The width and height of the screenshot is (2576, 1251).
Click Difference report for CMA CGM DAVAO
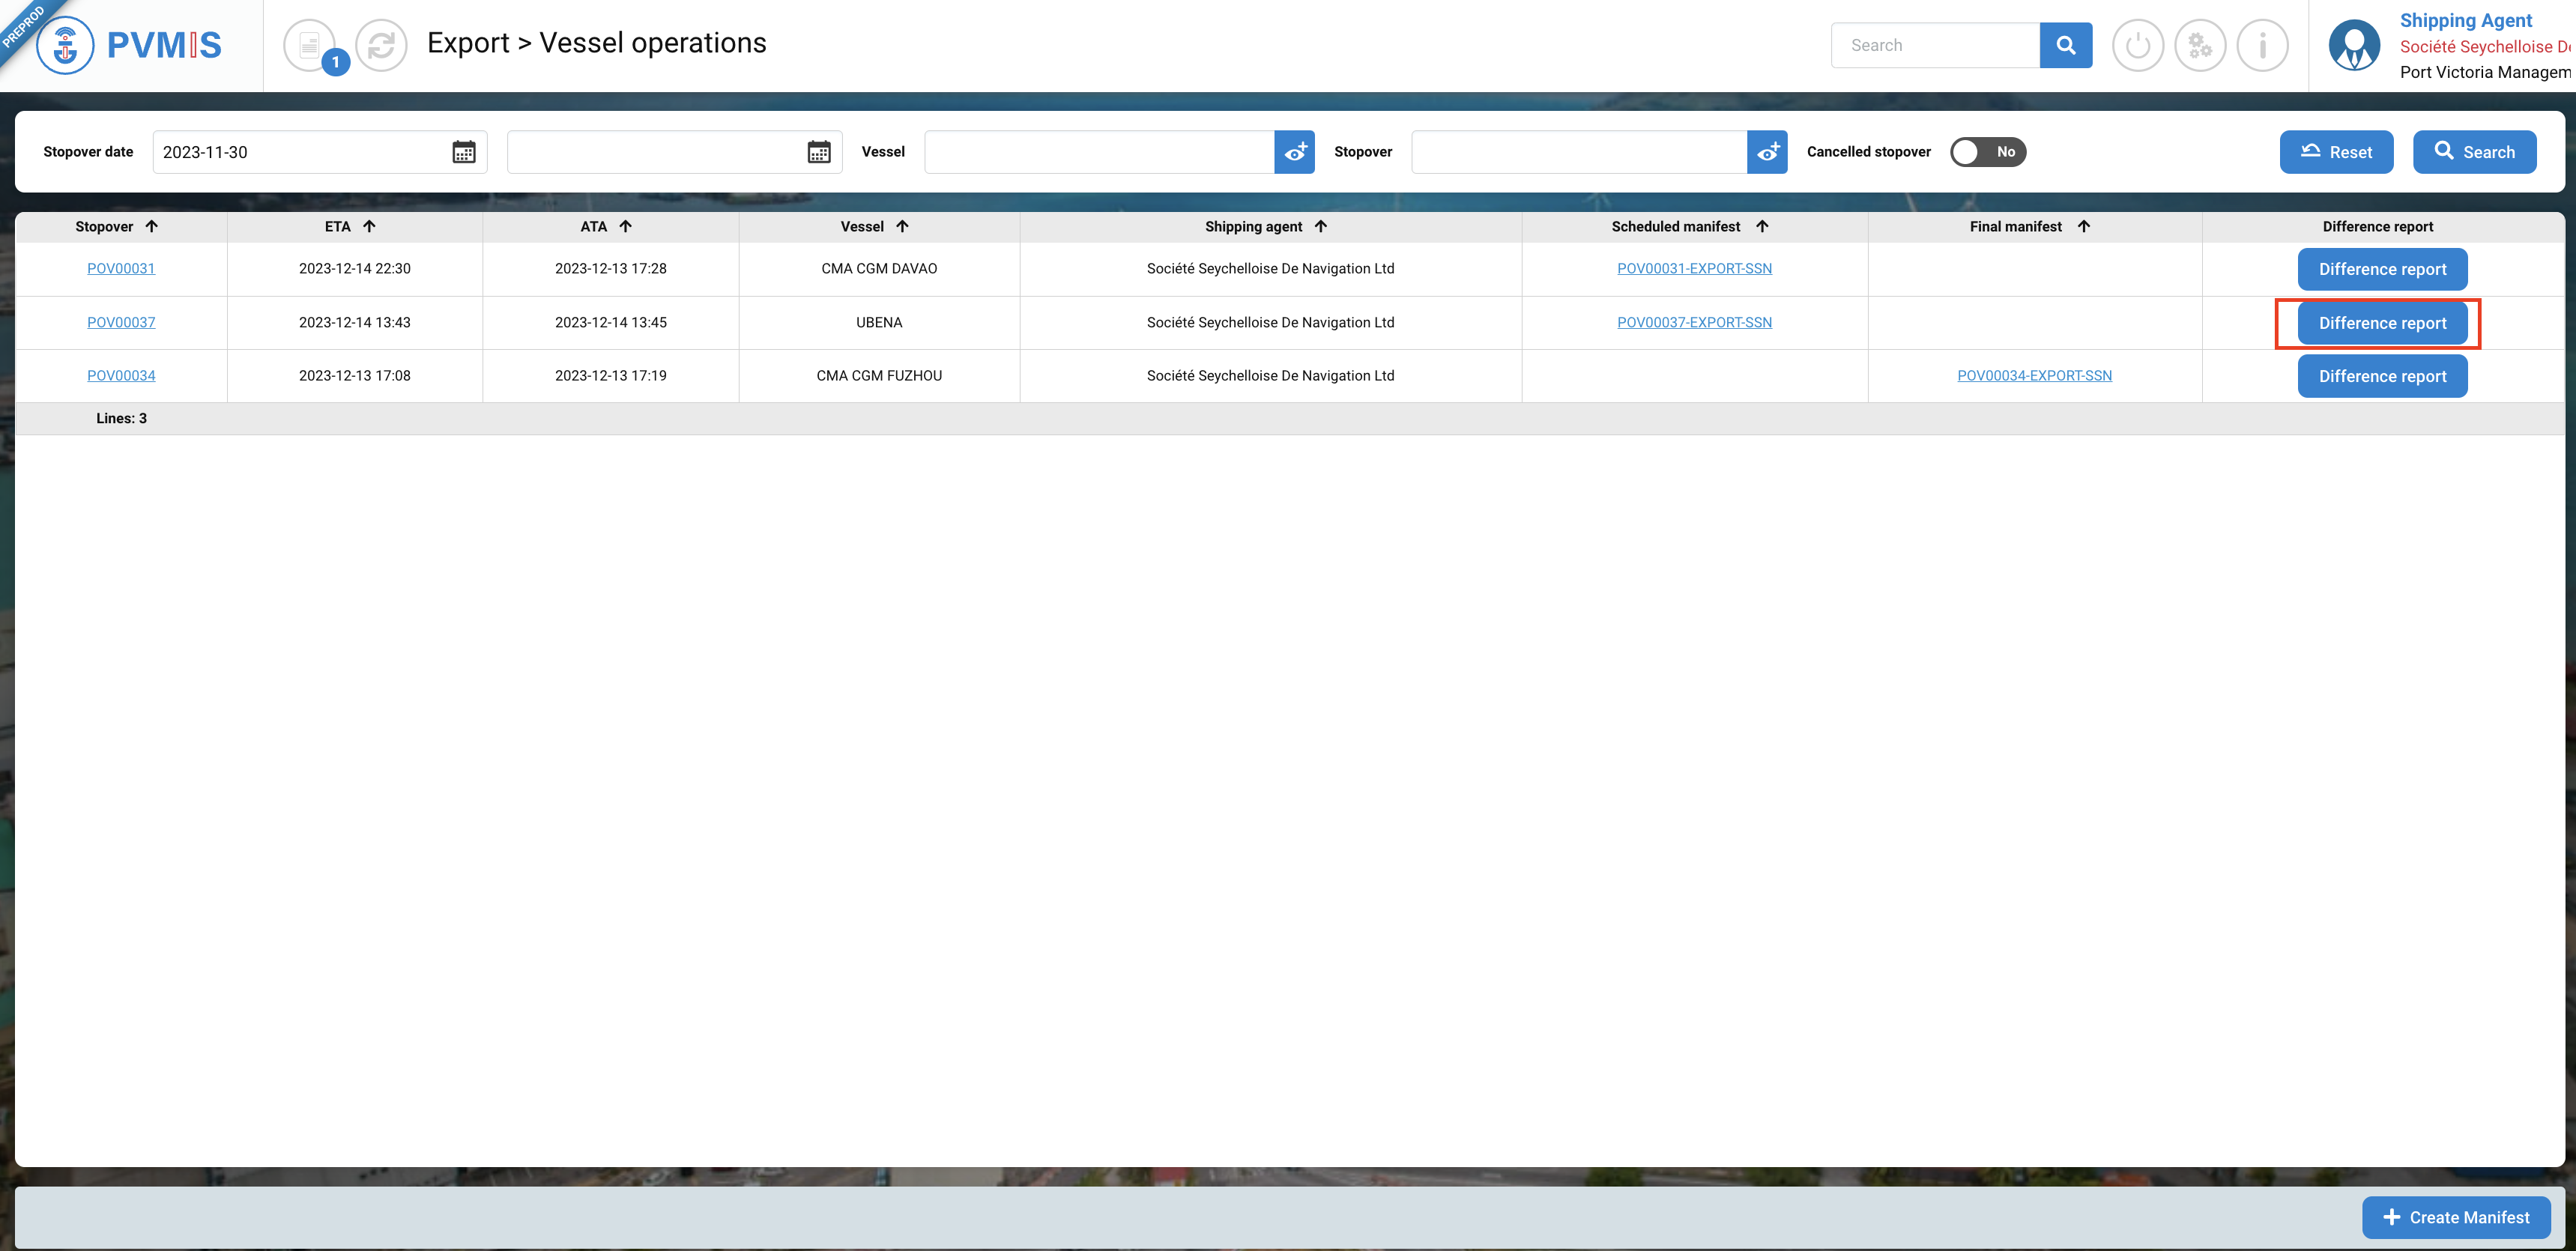coord(2382,269)
